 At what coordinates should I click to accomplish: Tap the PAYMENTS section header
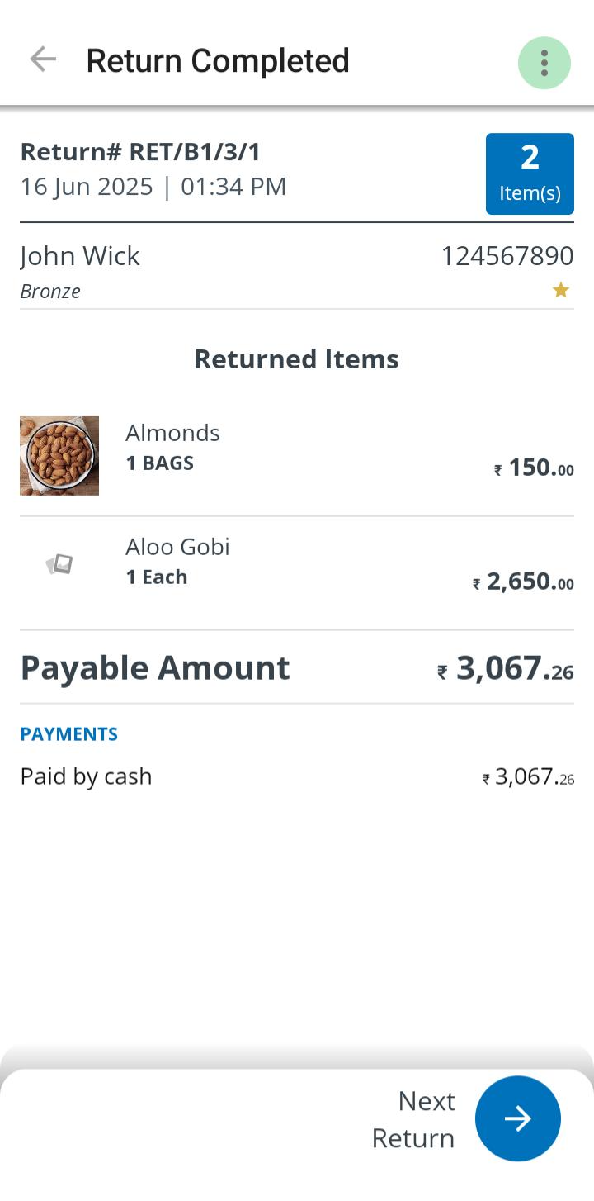(69, 734)
